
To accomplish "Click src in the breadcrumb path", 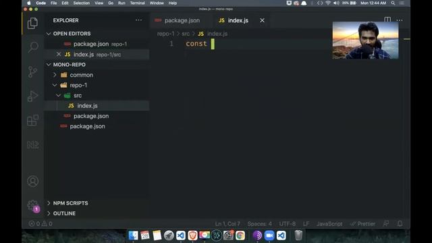I will click(186, 34).
